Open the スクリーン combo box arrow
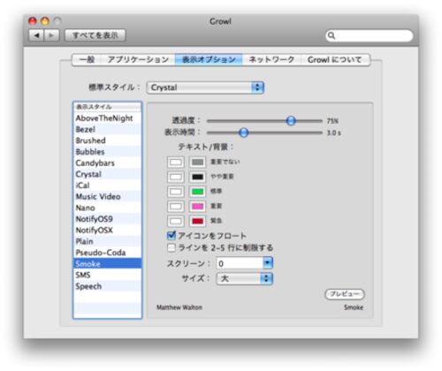 coord(268,262)
